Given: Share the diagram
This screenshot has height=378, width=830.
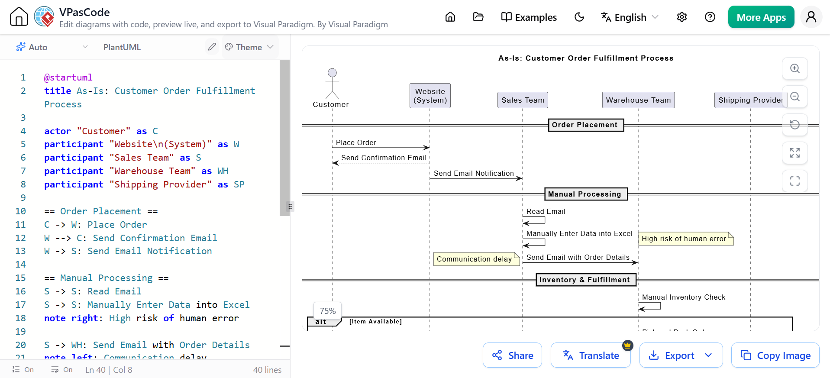Looking at the screenshot, I should [512, 355].
